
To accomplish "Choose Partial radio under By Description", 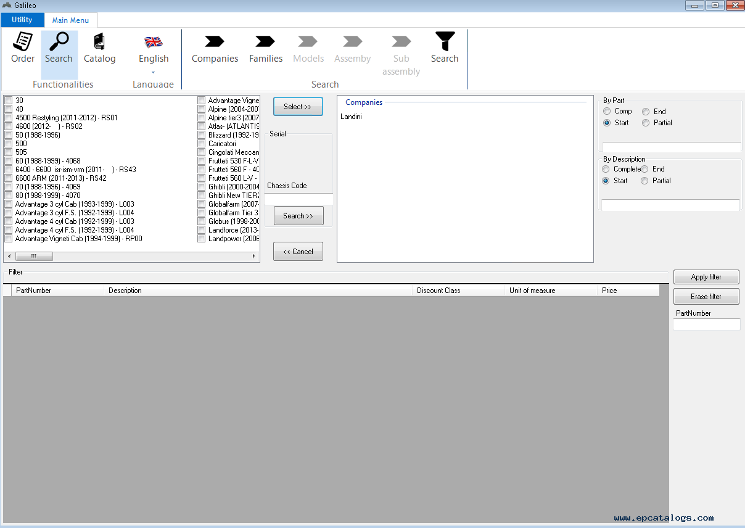I will coord(644,181).
